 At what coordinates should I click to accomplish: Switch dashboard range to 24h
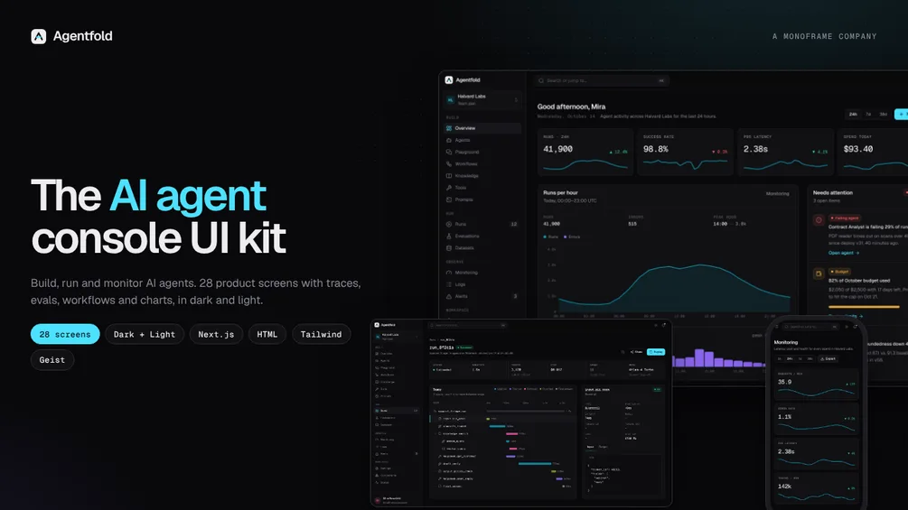(853, 115)
